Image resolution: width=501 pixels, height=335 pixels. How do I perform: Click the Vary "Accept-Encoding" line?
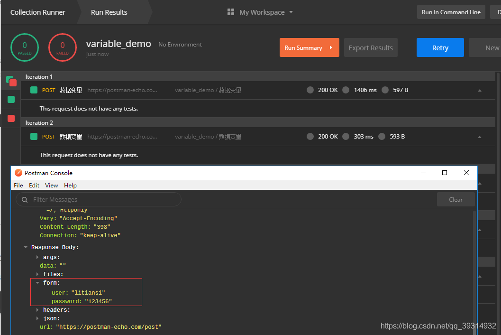(x=78, y=218)
